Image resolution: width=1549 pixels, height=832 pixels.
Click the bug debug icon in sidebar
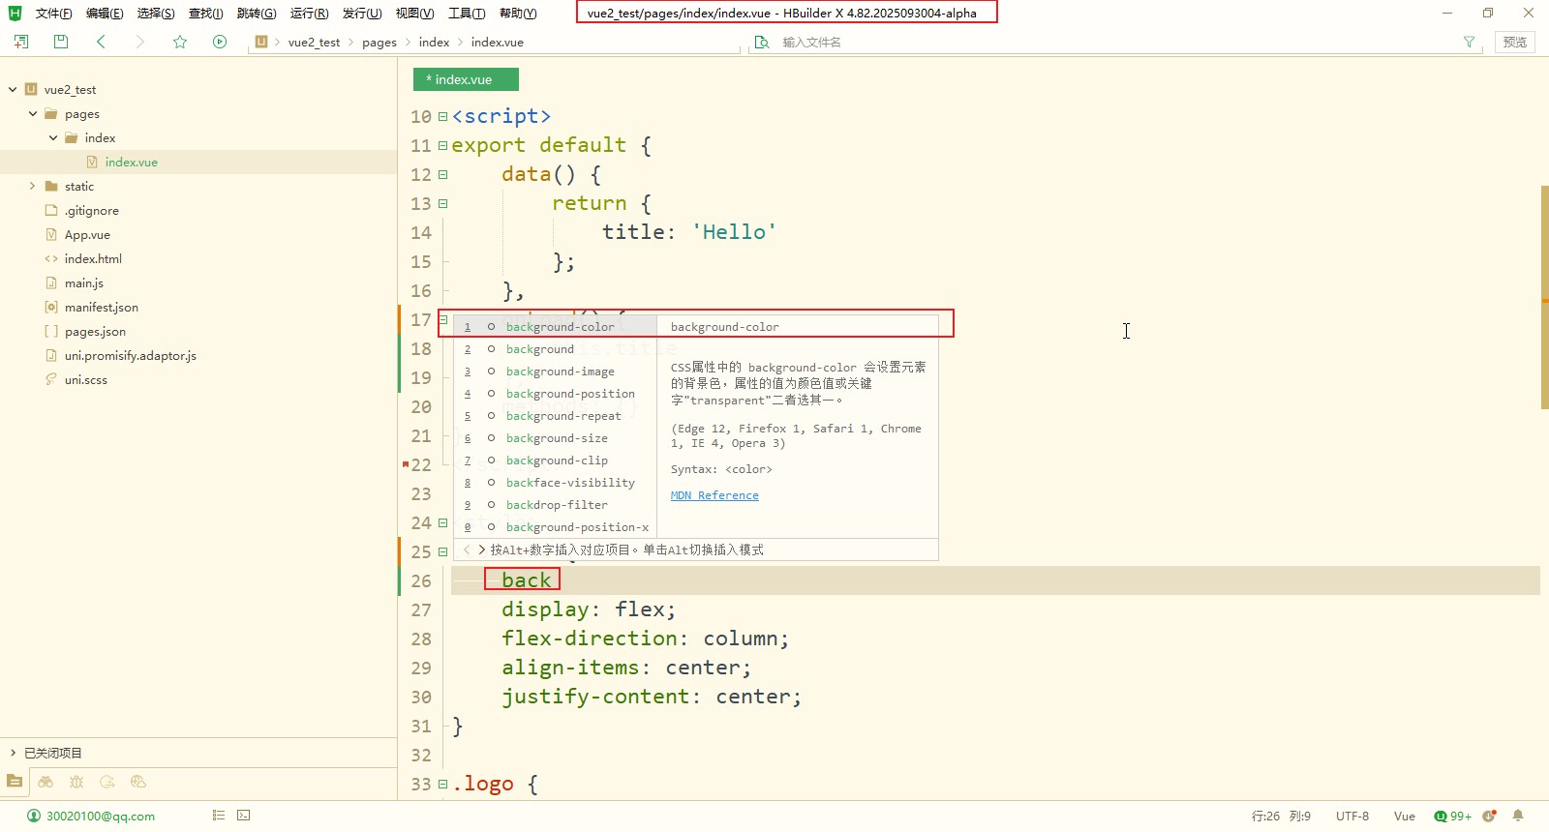pos(76,782)
